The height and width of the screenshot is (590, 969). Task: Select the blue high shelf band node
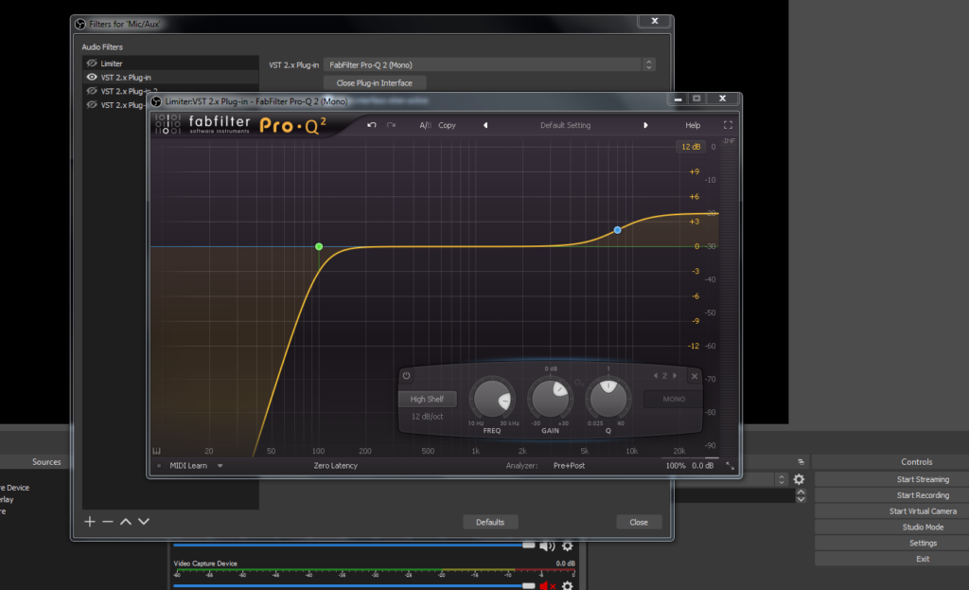[617, 230]
